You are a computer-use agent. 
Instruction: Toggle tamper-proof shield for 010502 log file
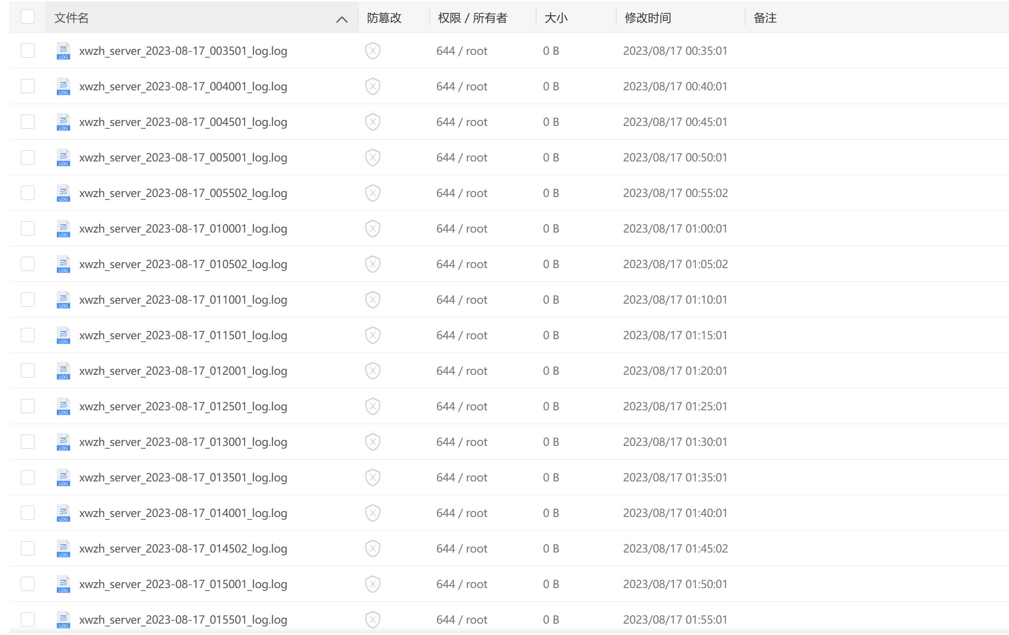[373, 264]
